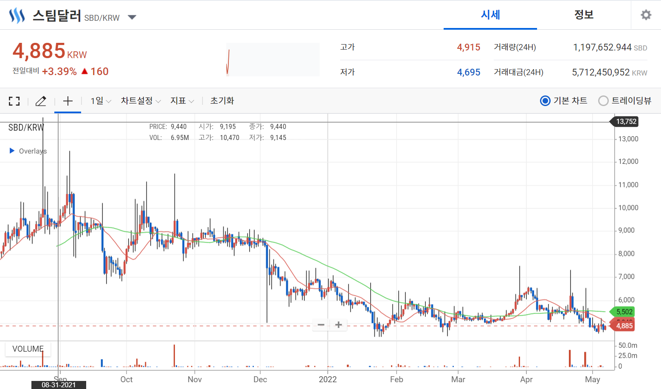661x389 pixels.
Task: Click the 거래대금 value 5,712,450,952
Action: click(601, 73)
